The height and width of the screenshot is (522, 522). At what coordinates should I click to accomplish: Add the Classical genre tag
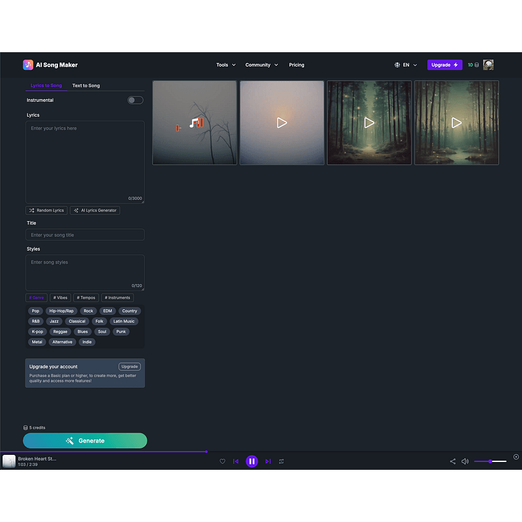coord(77,321)
